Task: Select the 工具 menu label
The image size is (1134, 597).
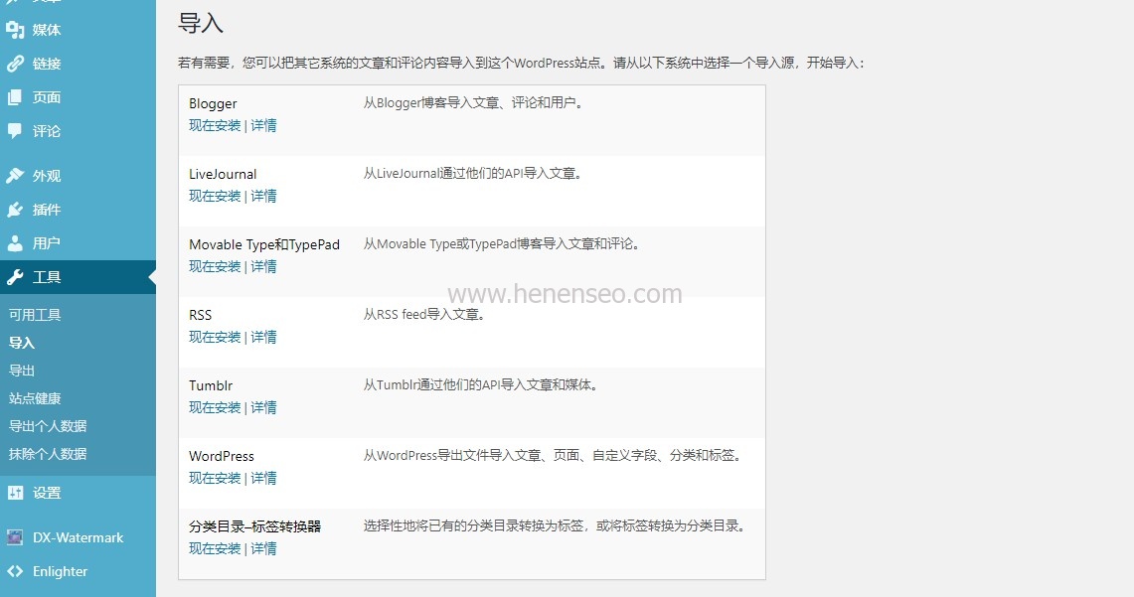Action: [47, 277]
